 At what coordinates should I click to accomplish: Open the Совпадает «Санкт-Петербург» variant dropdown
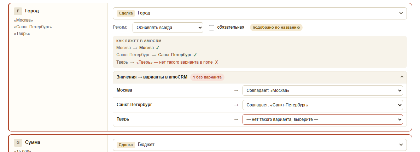pos(322,105)
